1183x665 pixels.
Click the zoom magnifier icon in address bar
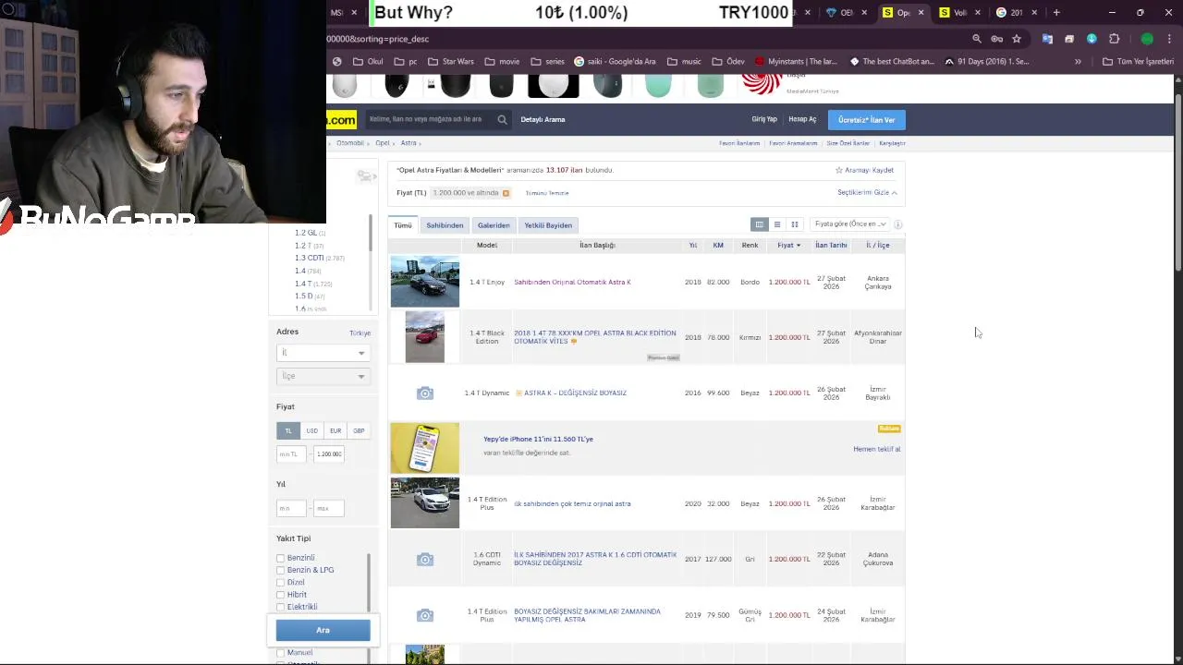click(x=977, y=39)
